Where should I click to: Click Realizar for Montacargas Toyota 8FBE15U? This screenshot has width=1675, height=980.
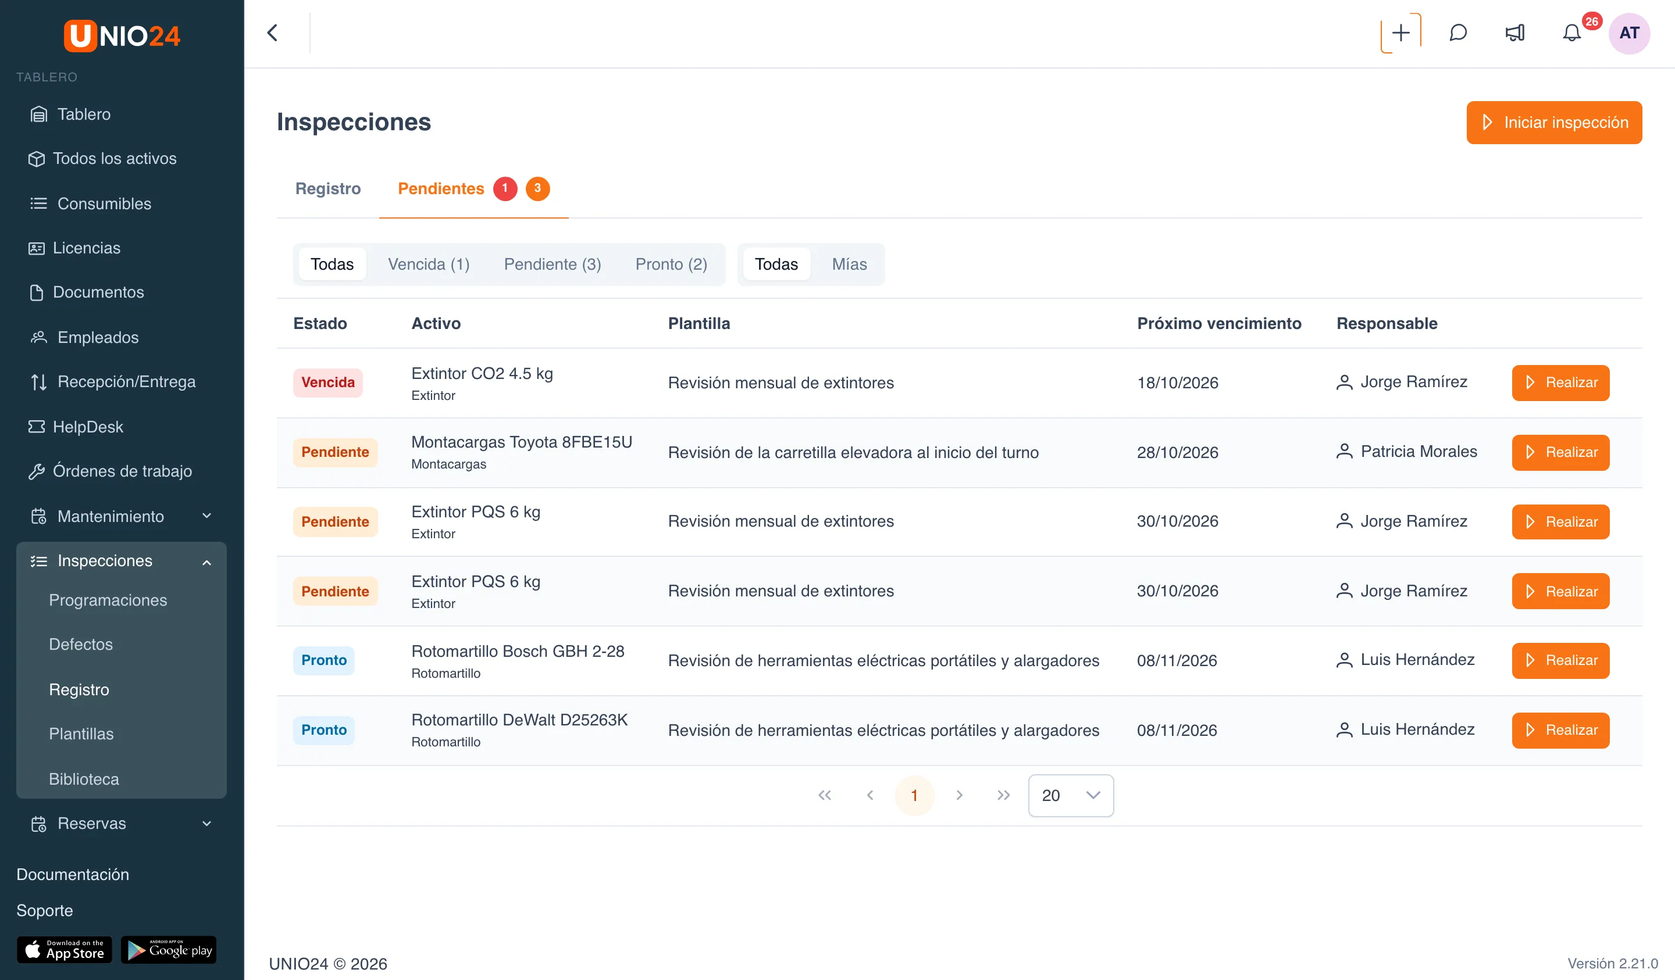point(1560,452)
